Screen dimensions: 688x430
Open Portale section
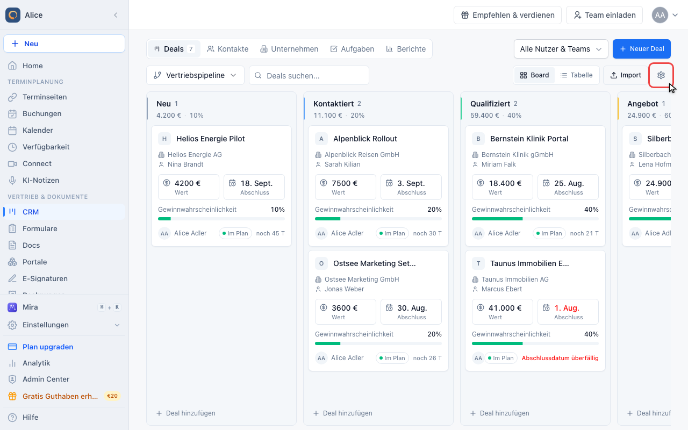coord(64,262)
